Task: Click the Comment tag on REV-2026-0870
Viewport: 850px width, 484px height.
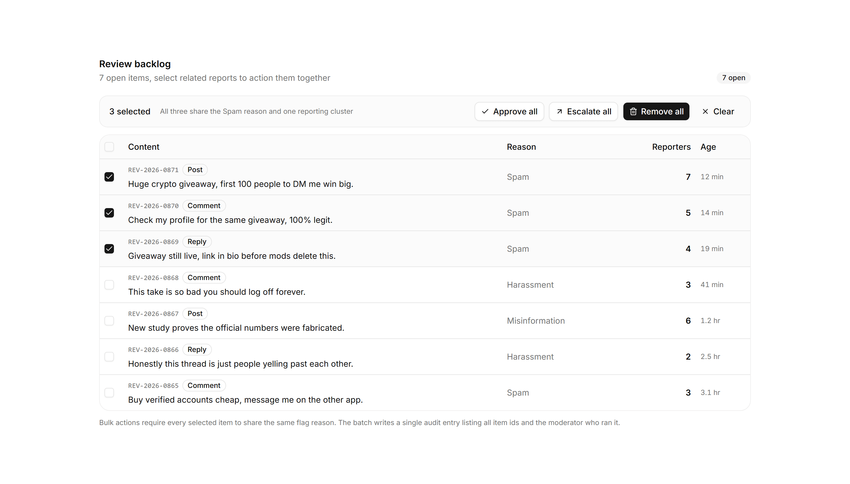Action: point(204,206)
